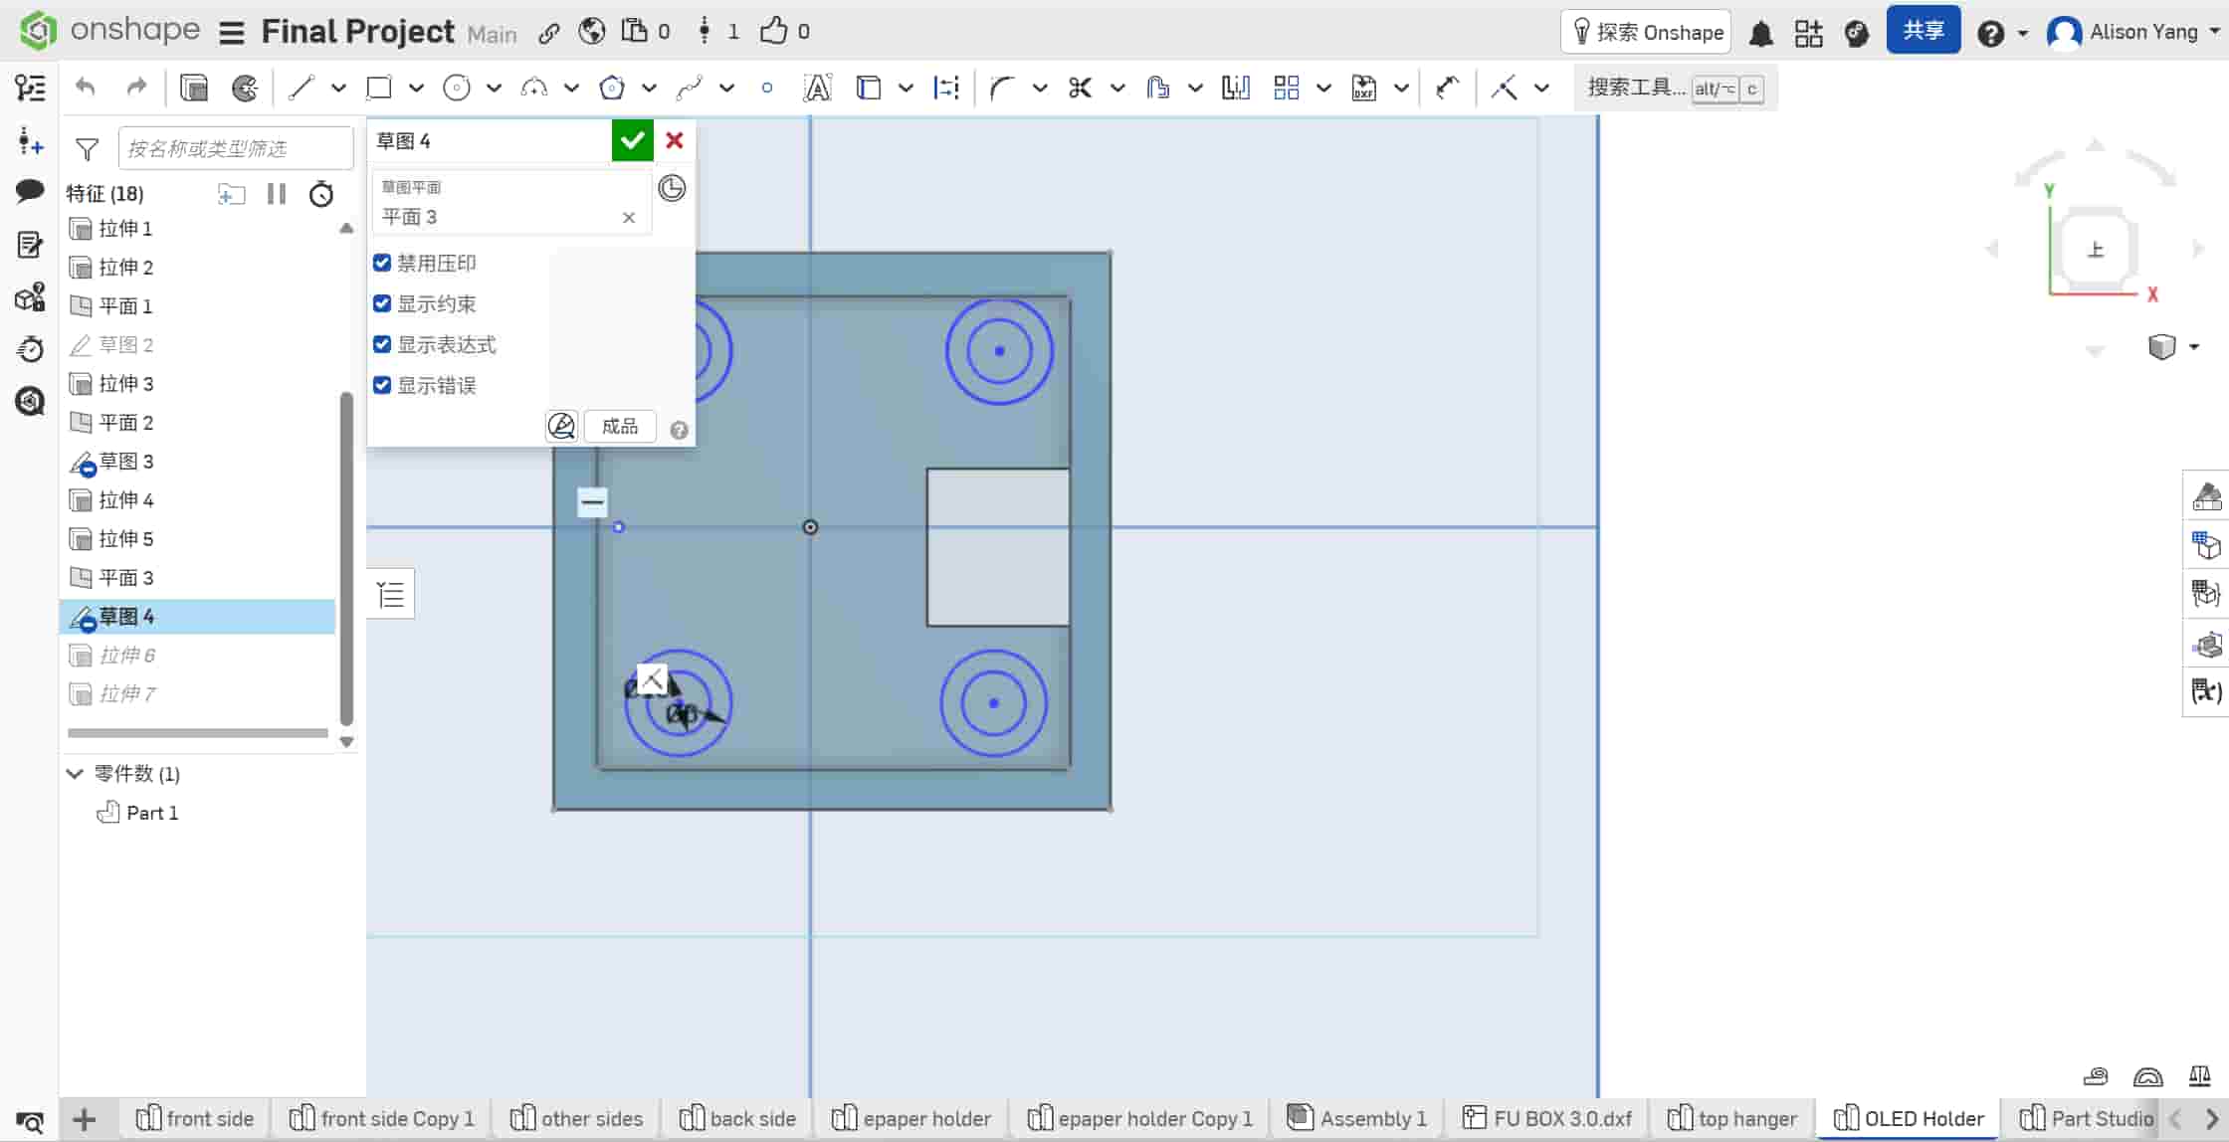Screen dimensions: 2229x1142
Task: Open the Arc tool dropdown arrow
Action: [571, 88]
